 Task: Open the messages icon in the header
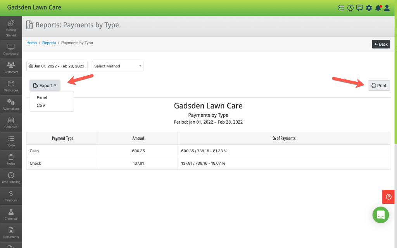coord(359,8)
